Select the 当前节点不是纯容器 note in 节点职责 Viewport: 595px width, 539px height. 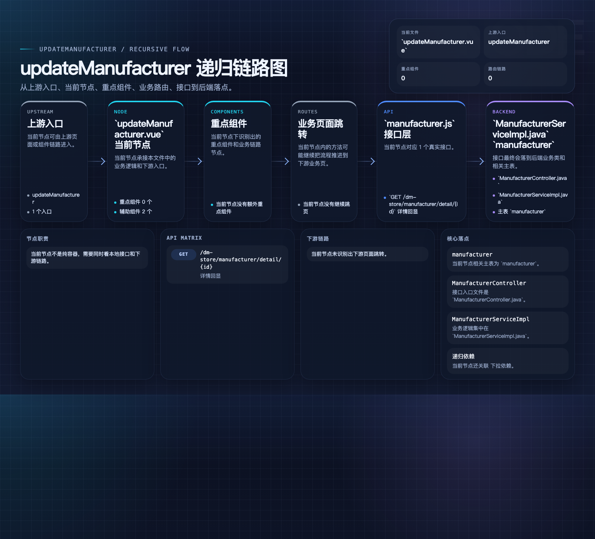pyautogui.click(x=87, y=258)
